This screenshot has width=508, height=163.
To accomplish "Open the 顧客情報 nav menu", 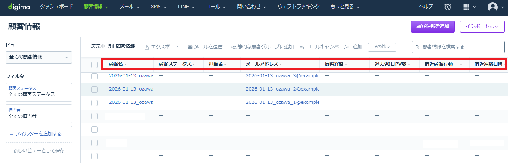I will [x=96, y=7].
